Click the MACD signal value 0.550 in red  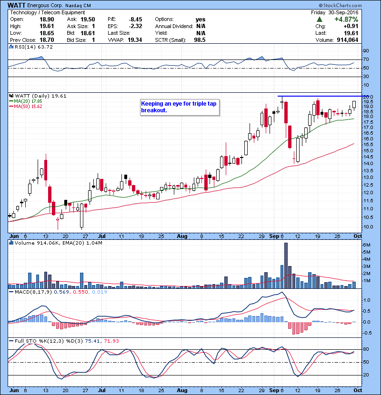80,292
